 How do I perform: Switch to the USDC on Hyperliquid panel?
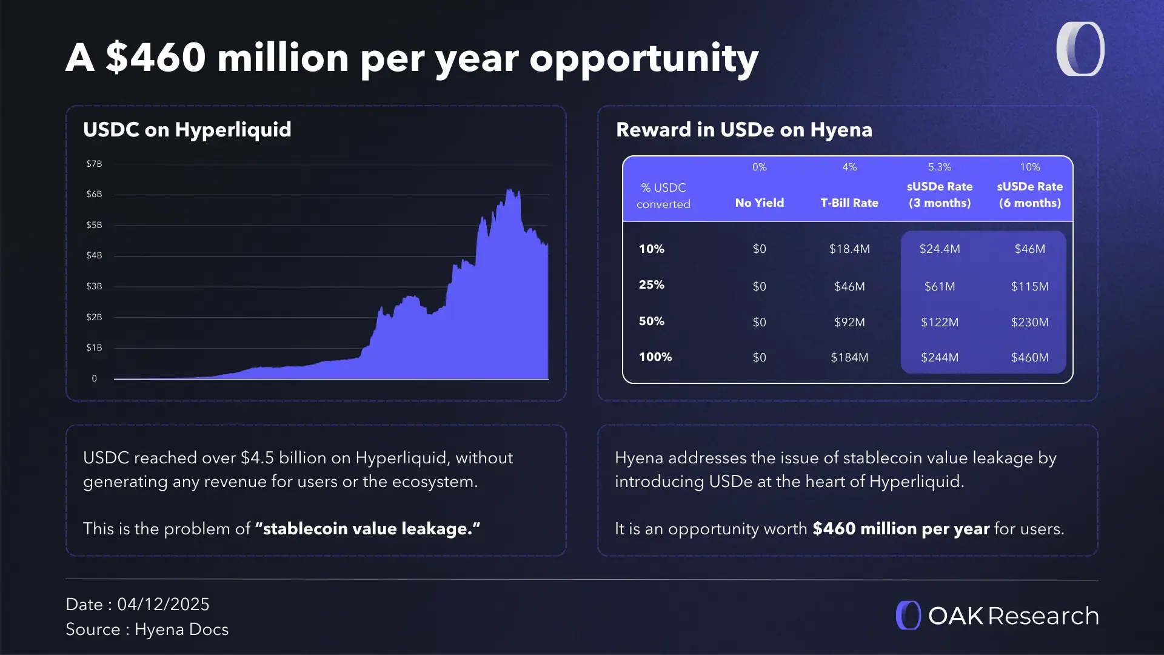click(x=187, y=129)
